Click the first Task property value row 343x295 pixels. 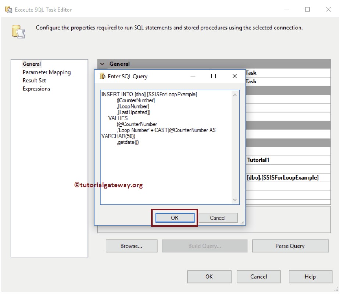287,73
